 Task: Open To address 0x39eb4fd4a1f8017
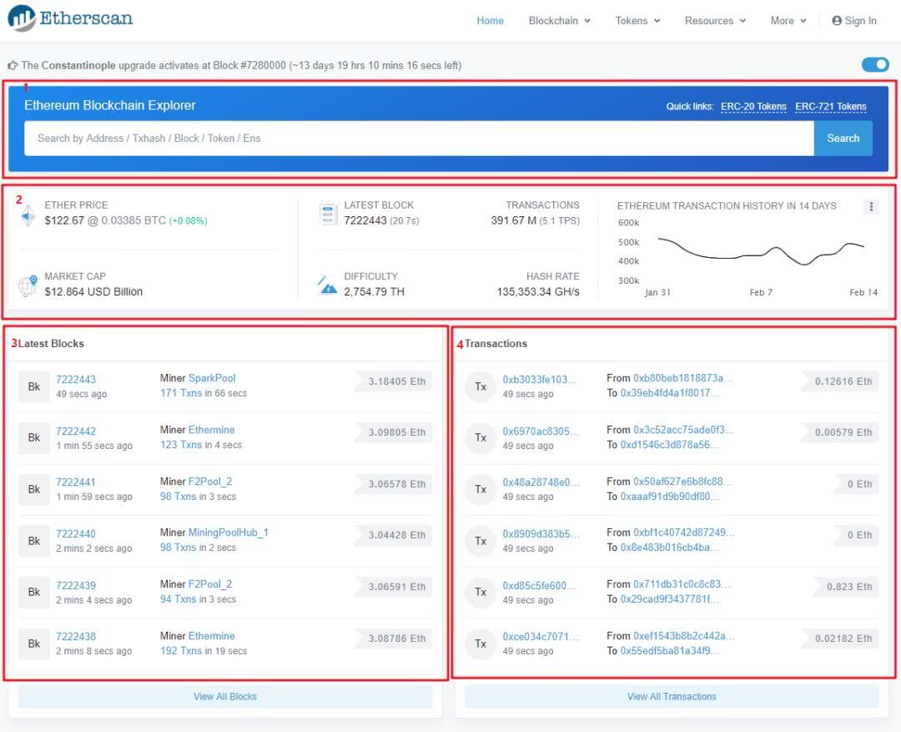669,393
